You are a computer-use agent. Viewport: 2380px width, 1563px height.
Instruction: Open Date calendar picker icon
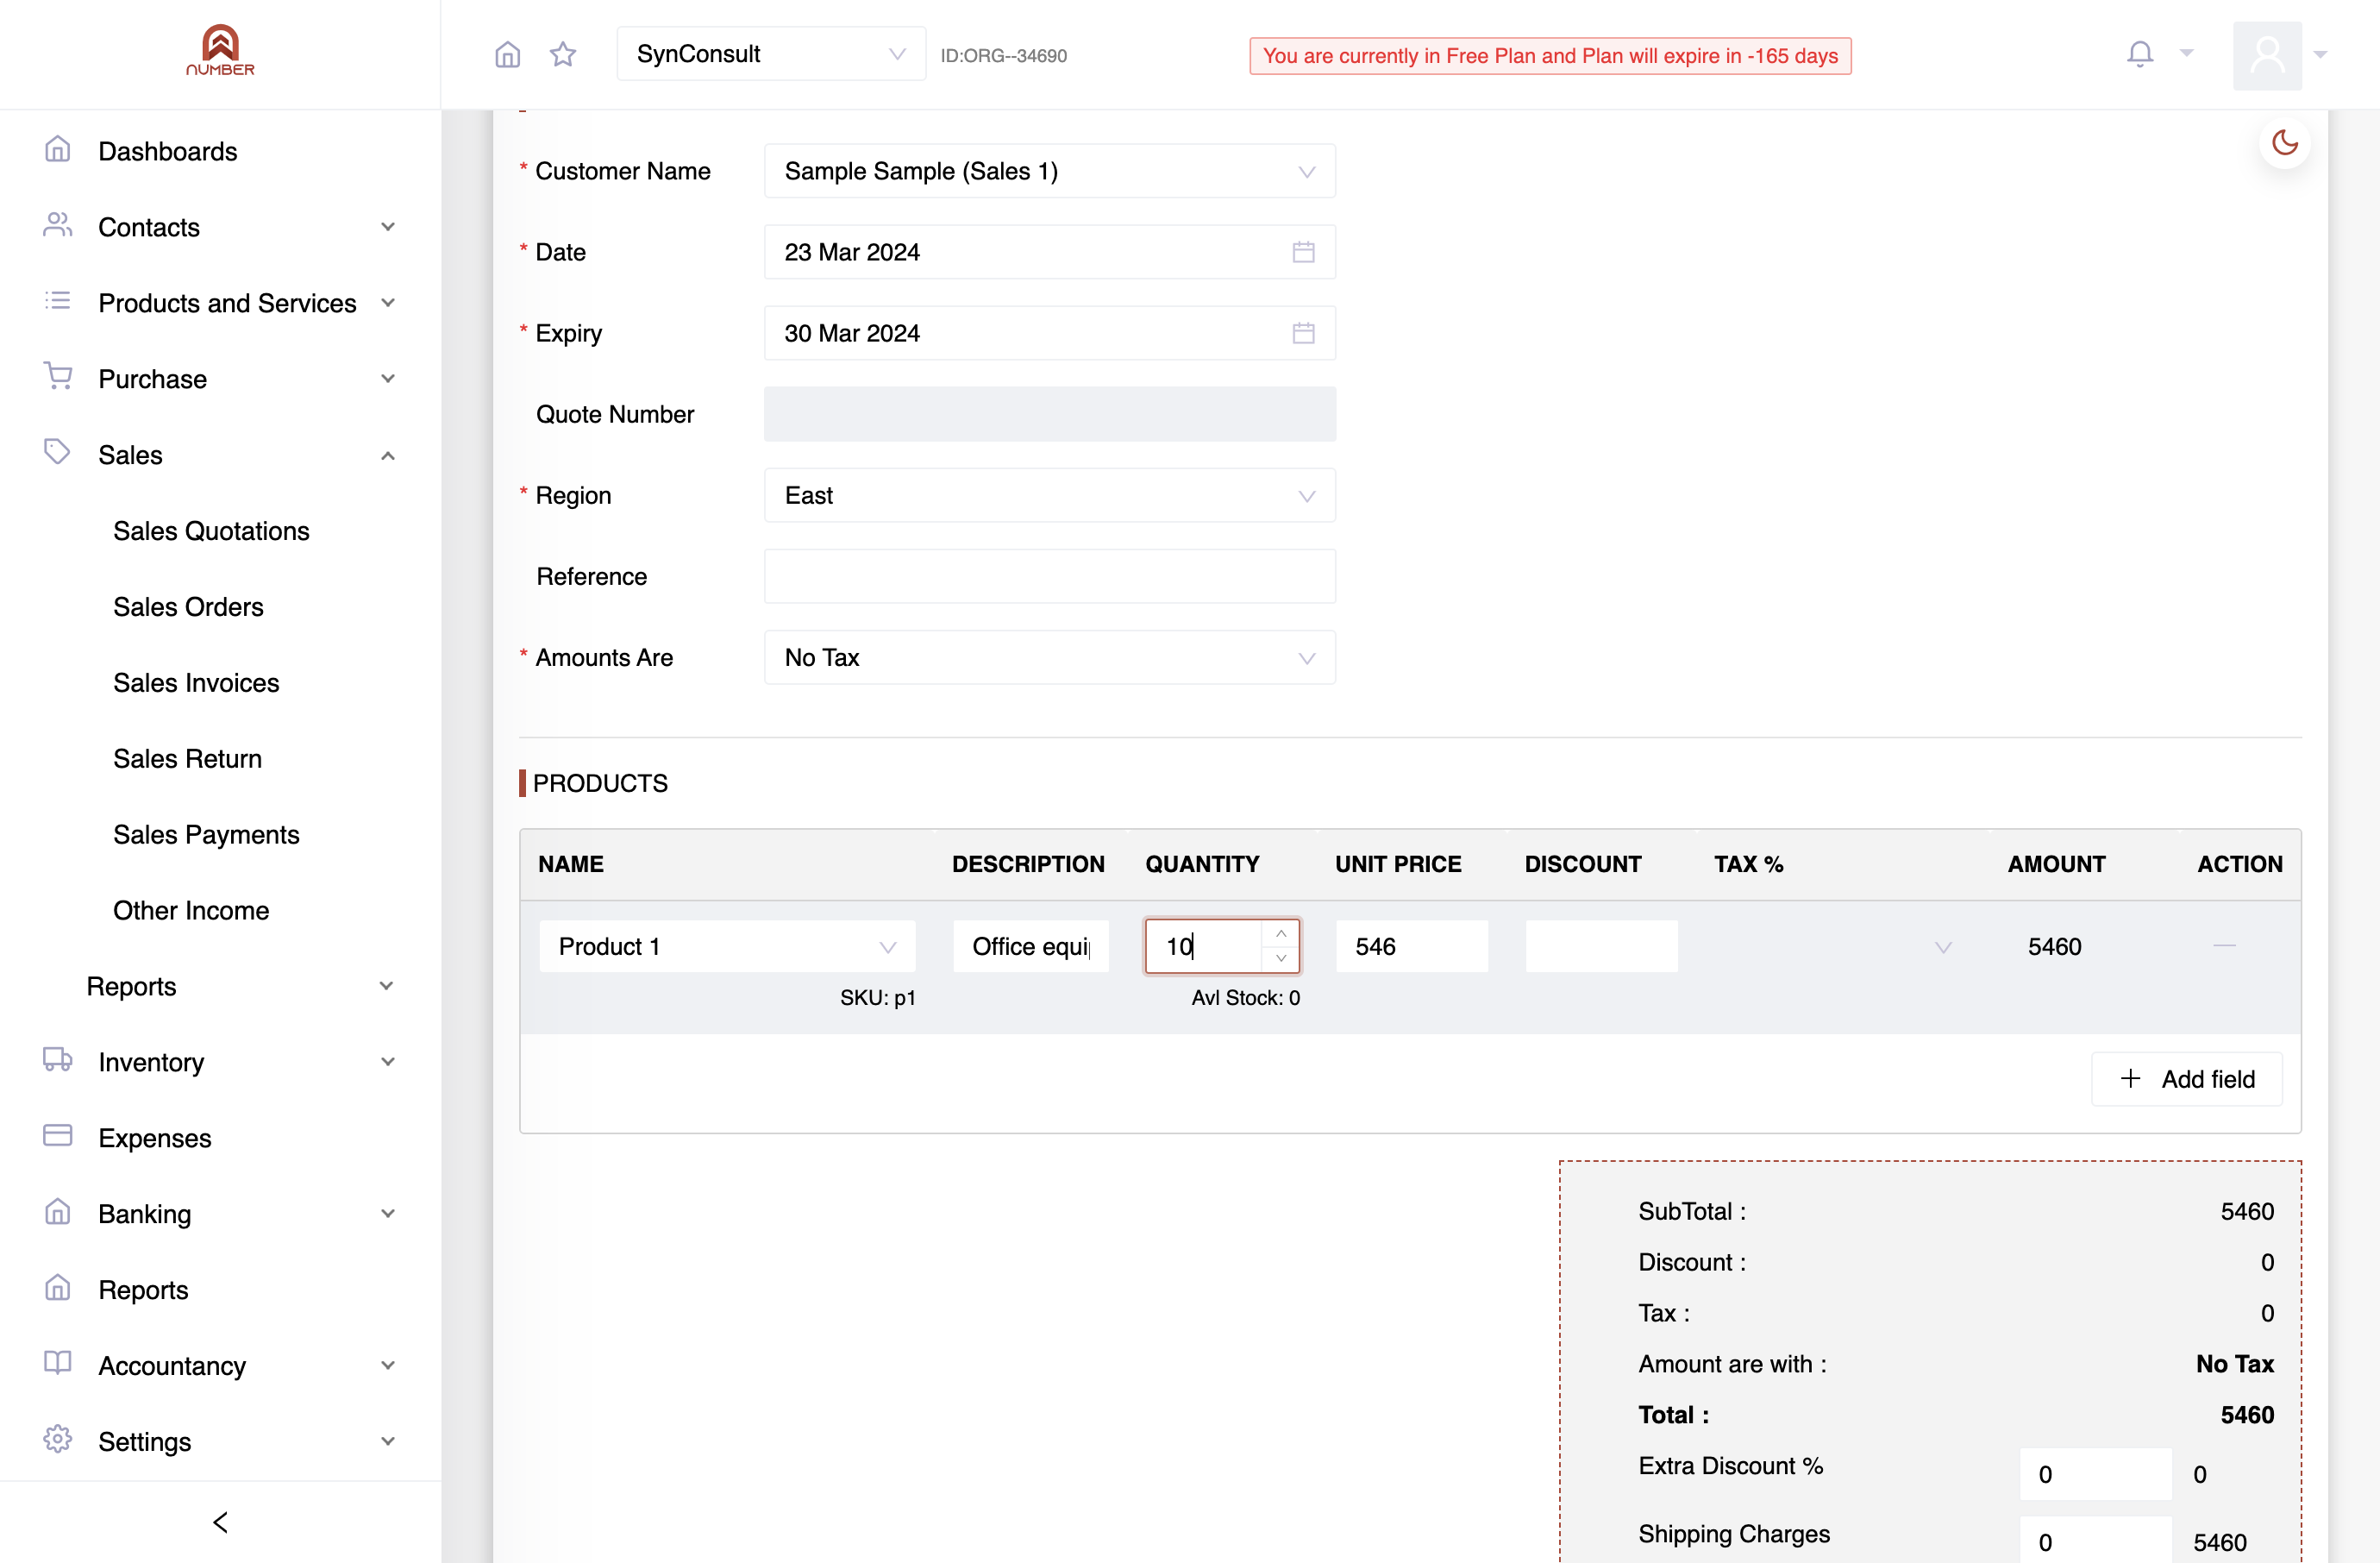[x=1303, y=252]
